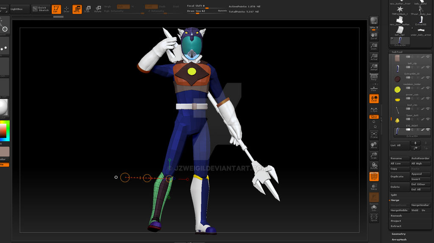This screenshot has width=434, height=243.
Task: Select the Scale tool in top shelf
Action: click(x=87, y=9)
